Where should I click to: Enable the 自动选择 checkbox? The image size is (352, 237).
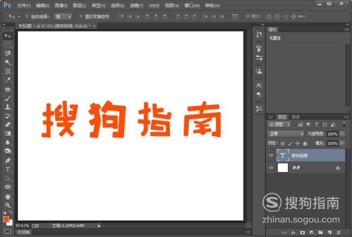click(27, 16)
